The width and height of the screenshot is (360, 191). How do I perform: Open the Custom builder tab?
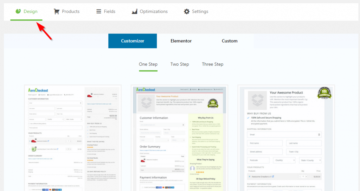tap(230, 41)
